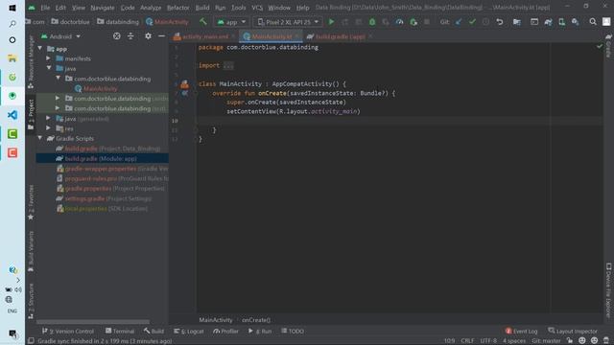
Task: Open the Profiler tool window
Action: (225, 332)
